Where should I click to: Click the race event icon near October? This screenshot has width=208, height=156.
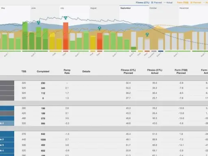pos(147,35)
